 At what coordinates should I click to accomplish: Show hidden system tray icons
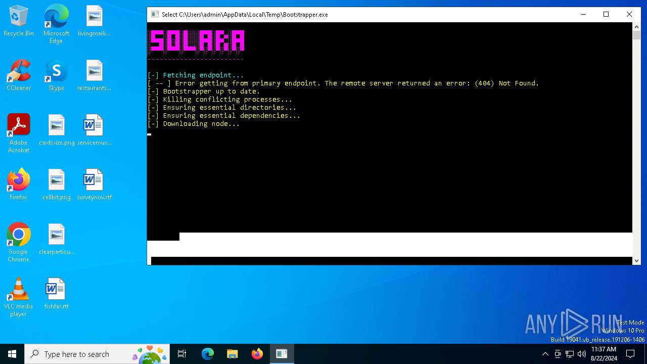(x=545, y=354)
